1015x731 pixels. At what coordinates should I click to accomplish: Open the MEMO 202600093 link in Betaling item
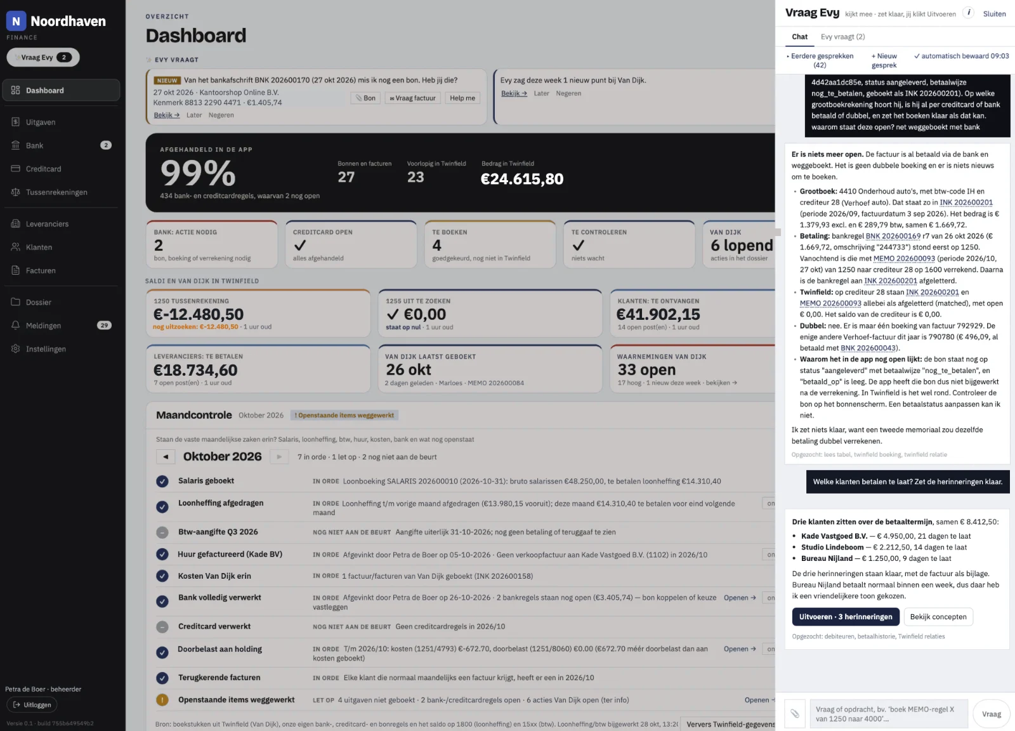904,258
